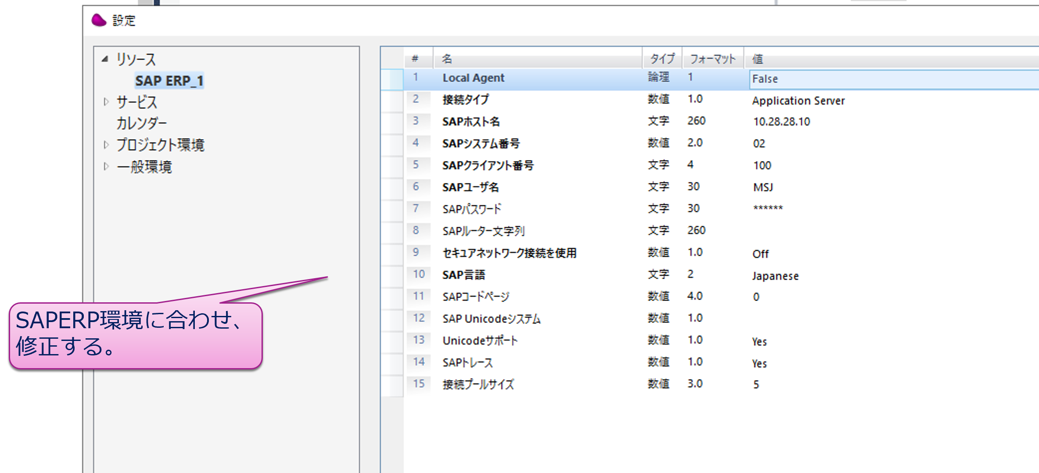This screenshot has height=473, width=1039.
Task: Click the row header of row 1
Action: coord(392,79)
